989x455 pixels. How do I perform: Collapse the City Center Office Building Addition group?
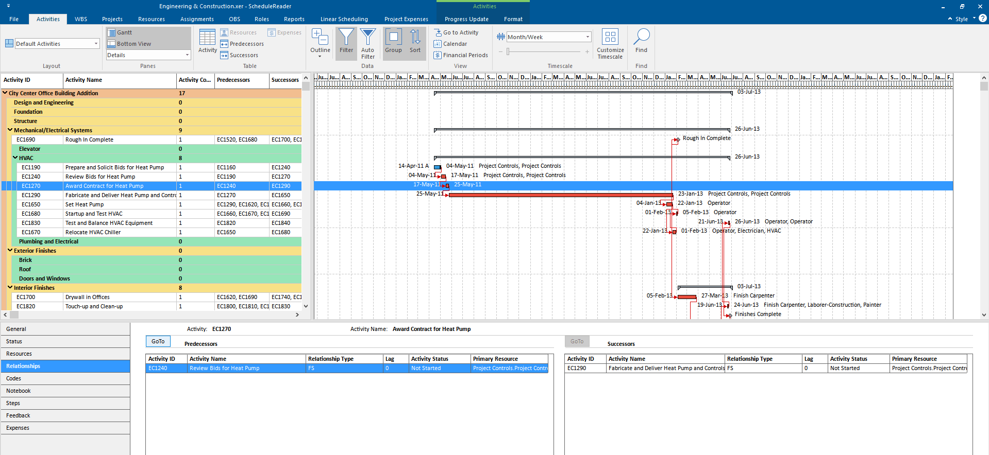(5, 93)
